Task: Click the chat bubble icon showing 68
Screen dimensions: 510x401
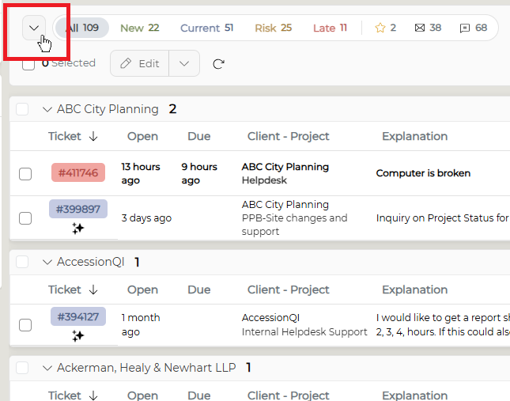Action: pyautogui.click(x=464, y=28)
